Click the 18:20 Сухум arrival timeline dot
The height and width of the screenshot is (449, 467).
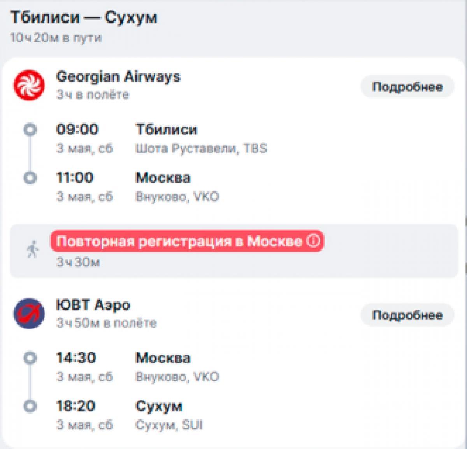(x=30, y=406)
